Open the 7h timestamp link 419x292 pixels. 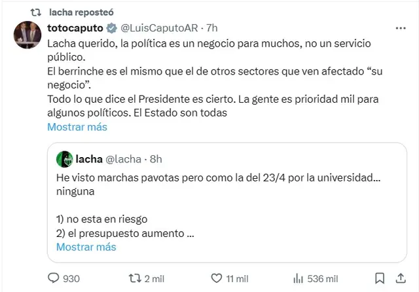pos(212,28)
